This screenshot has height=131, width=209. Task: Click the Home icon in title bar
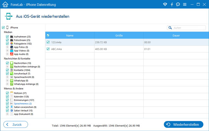click(x=5, y=5)
